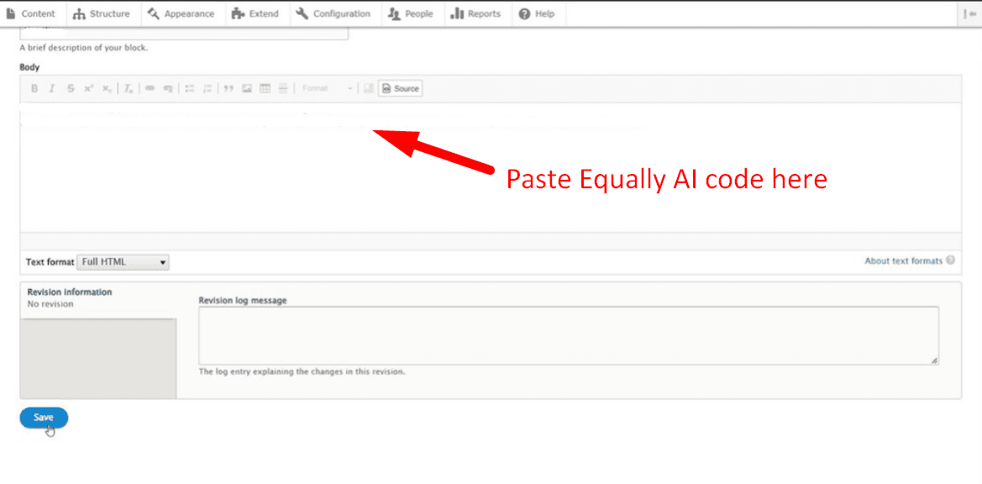Apply superscript formatting
982x484 pixels.
click(x=88, y=88)
